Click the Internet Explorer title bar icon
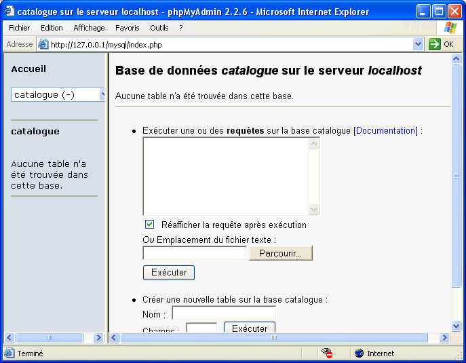This screenshot has width=466, height=363. pos(9,12)
